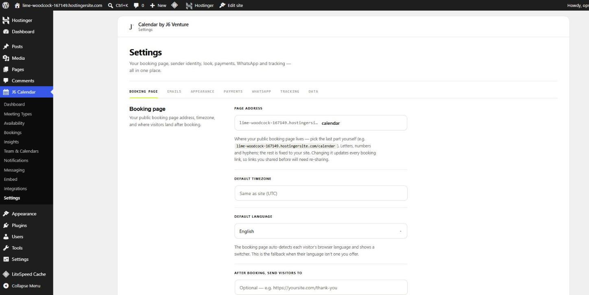
Task: Click the plus New icon in the admin bar
Action: point(153,5)
